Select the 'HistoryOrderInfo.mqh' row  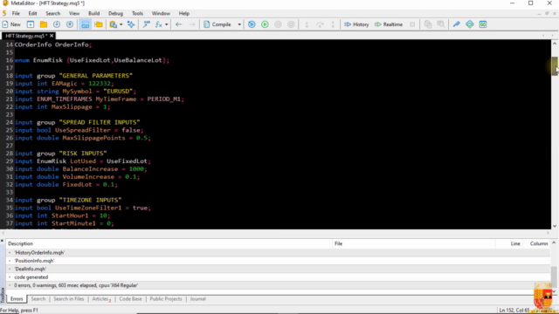click(278, 252)
